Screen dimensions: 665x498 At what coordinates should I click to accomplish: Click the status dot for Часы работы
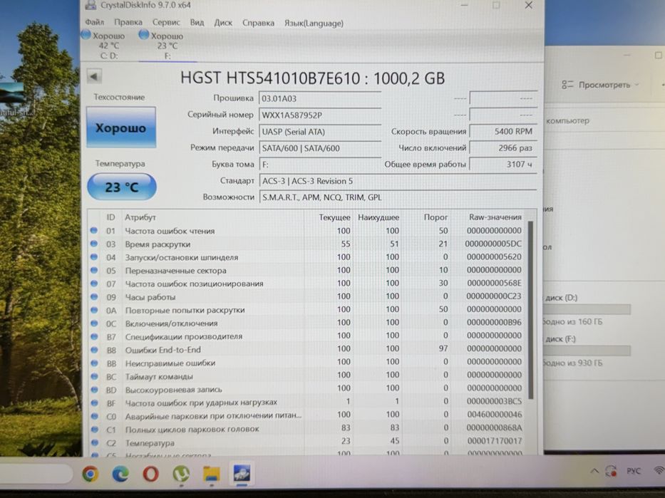pos(94,296)
